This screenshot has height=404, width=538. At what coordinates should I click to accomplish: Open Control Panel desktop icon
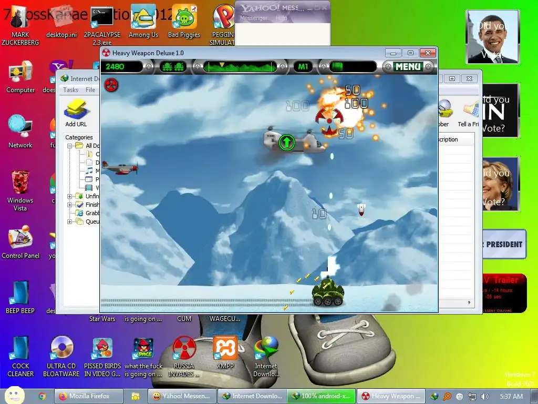point(20,242)
